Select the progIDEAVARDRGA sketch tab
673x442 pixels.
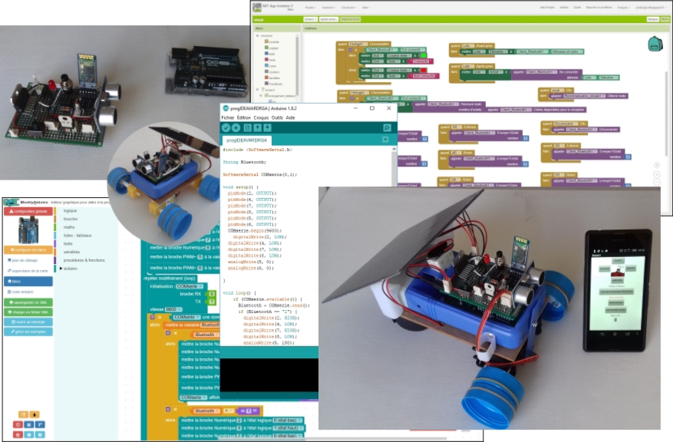pos(247,140)
